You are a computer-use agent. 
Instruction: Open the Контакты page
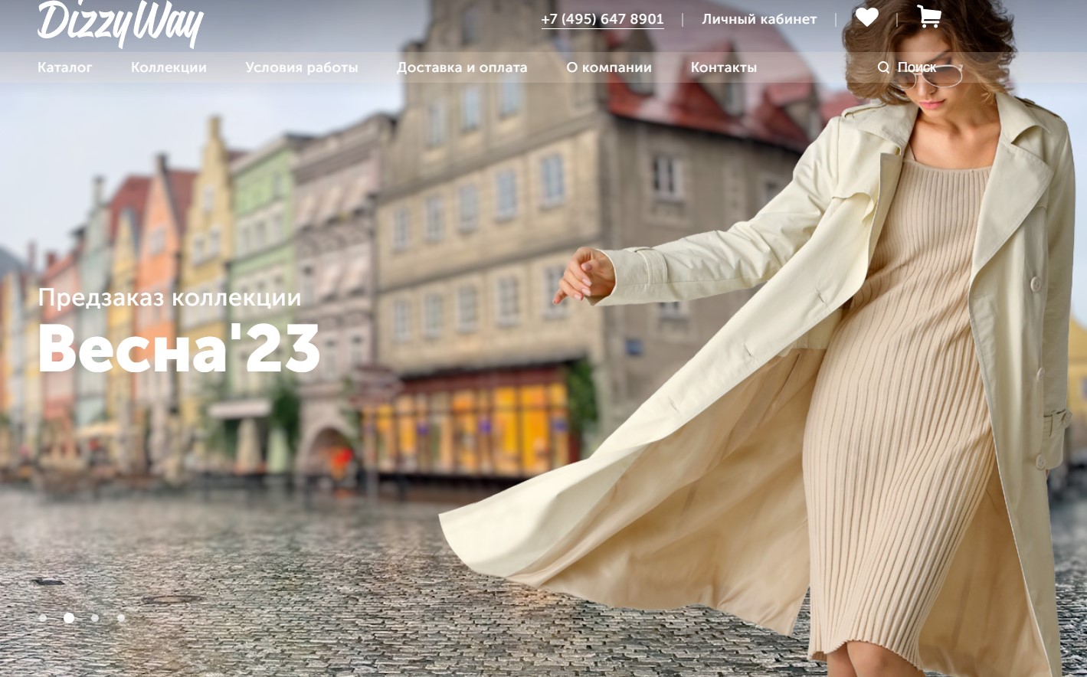tap(724, 67)
